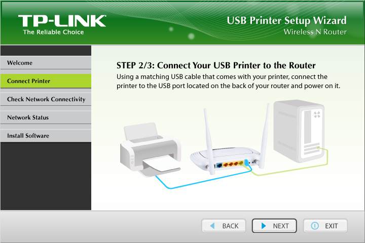The height and width of the screenshot is (243, 365).
Task: Select the Welcome step in sidebar
Action: point(46,63)
